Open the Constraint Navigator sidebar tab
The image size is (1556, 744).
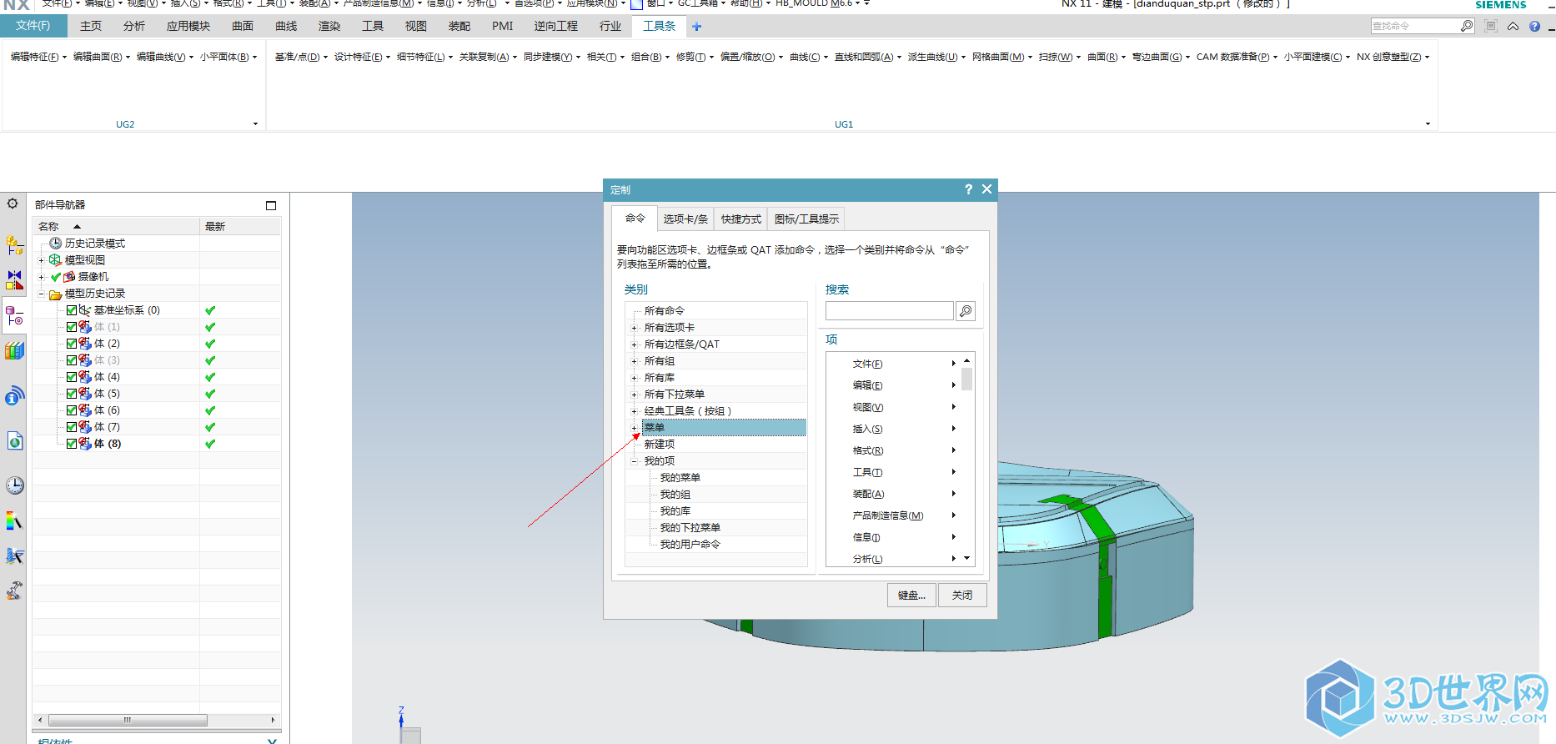click(x=14, y=279)
